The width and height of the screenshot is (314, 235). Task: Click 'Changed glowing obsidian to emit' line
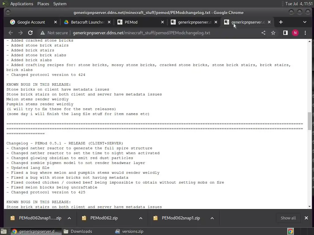coord(70,158)
